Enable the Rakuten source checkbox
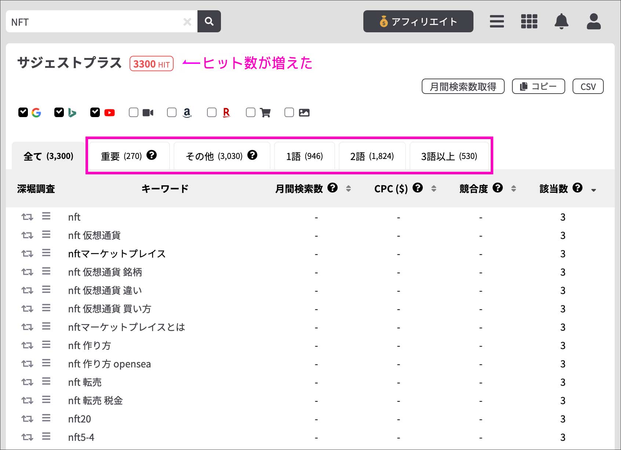621x450 pixels. pos(212,112)
